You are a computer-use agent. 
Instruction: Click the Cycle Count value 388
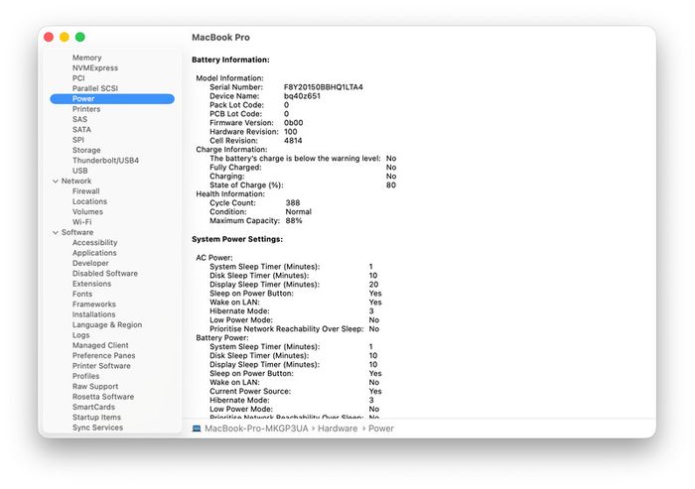pyautogui.click(x=293, y=203)
